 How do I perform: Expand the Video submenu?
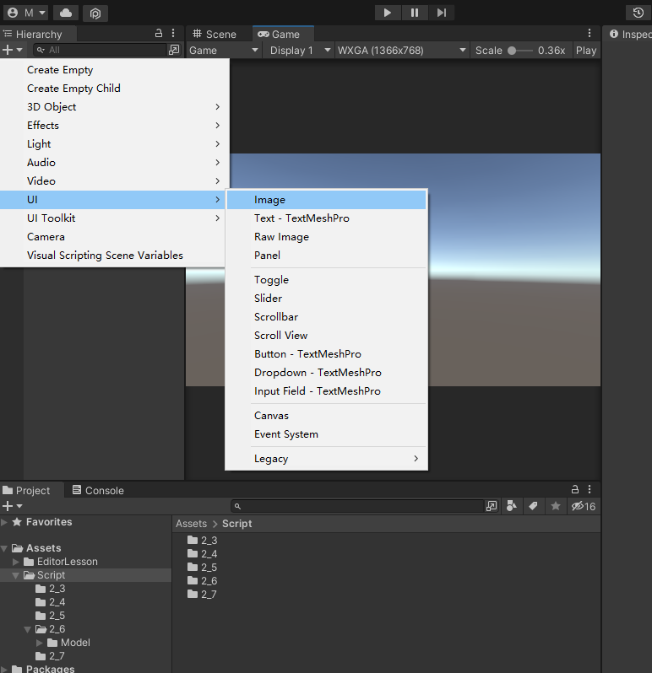(x=114, y=181)
